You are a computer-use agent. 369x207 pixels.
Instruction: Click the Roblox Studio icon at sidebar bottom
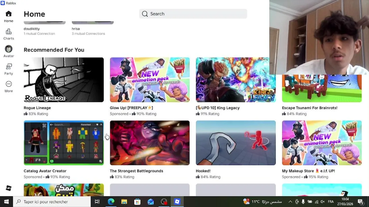(9, 188)
